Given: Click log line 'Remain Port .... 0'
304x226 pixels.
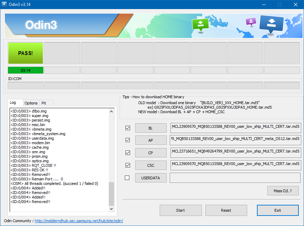Looking at the screenshot, I should [37, 179].
